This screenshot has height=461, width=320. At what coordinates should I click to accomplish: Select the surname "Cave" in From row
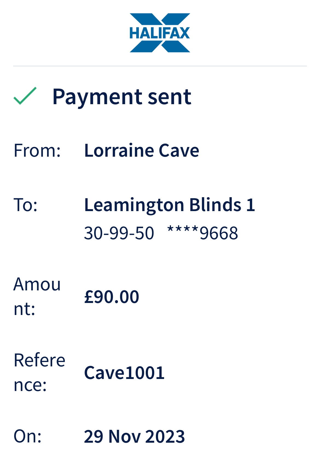coord(179,150)
